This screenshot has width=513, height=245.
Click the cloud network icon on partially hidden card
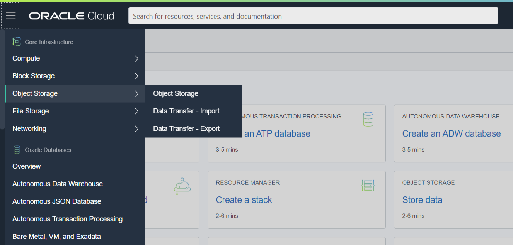click(182, 186)
